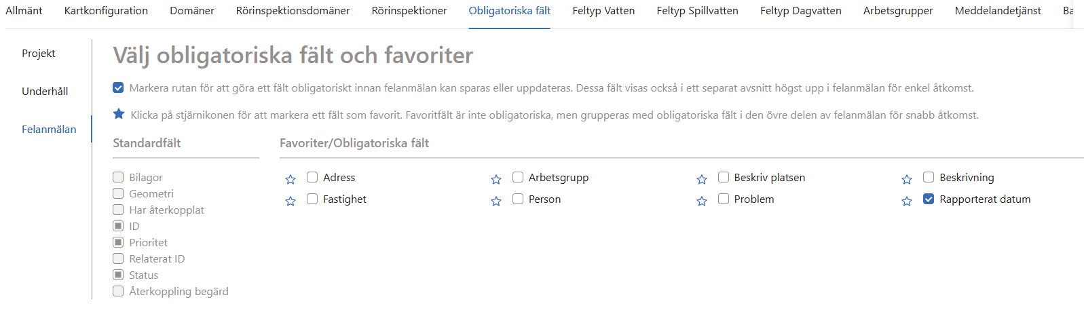This screenshot has height=310, width=1084.
Task: Switch to the Rörinspektioner tab
Action: (409, 11)
